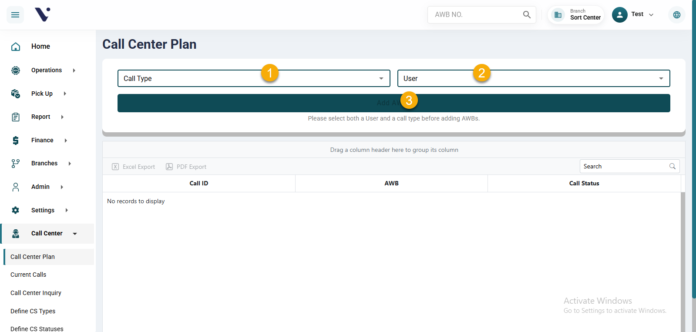Click the Operations menu label

tap(47, 70)
